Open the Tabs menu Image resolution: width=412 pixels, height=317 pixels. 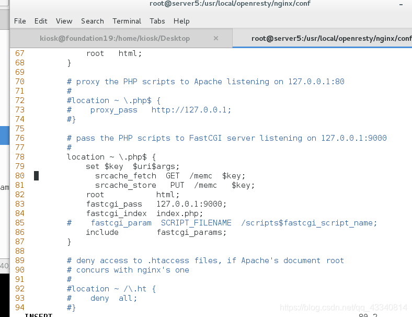click(x=157, y=21)
